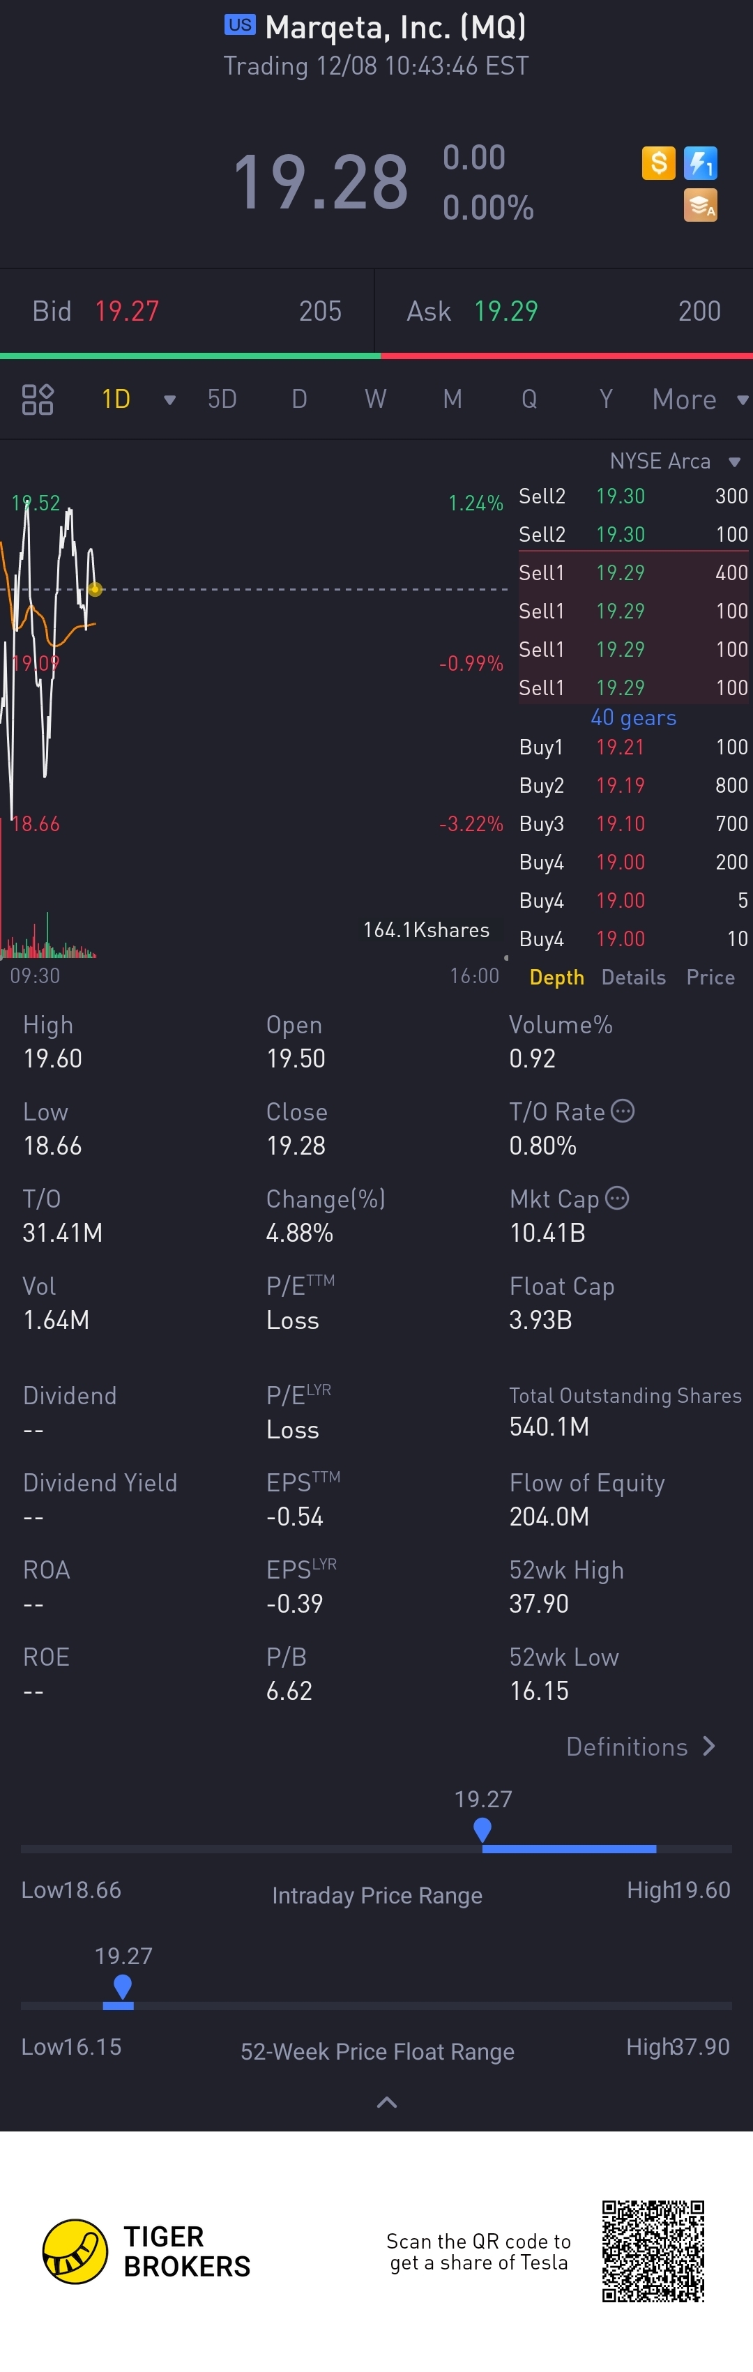Open the chart layout grid icon

click(38, 400)
